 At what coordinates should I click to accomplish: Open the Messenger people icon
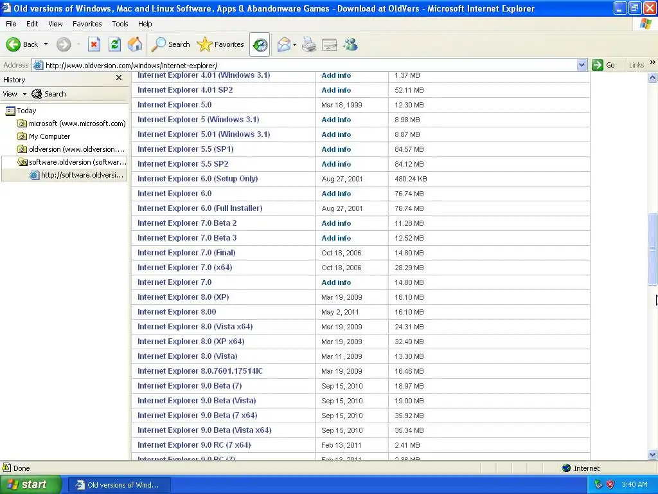click(350, 44)
